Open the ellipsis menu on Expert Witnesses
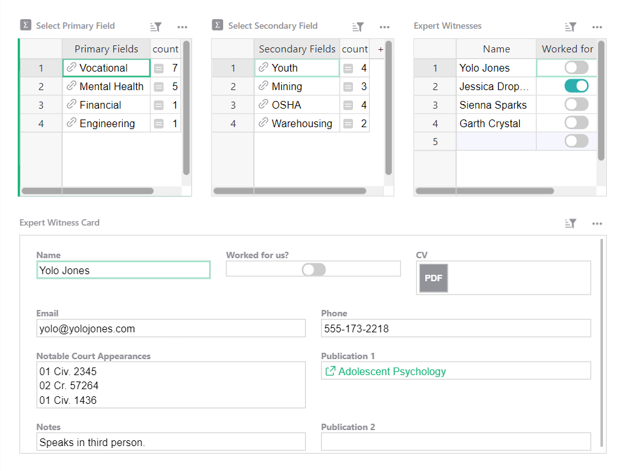This screenshot has width=626, height=471. point(597,26)
